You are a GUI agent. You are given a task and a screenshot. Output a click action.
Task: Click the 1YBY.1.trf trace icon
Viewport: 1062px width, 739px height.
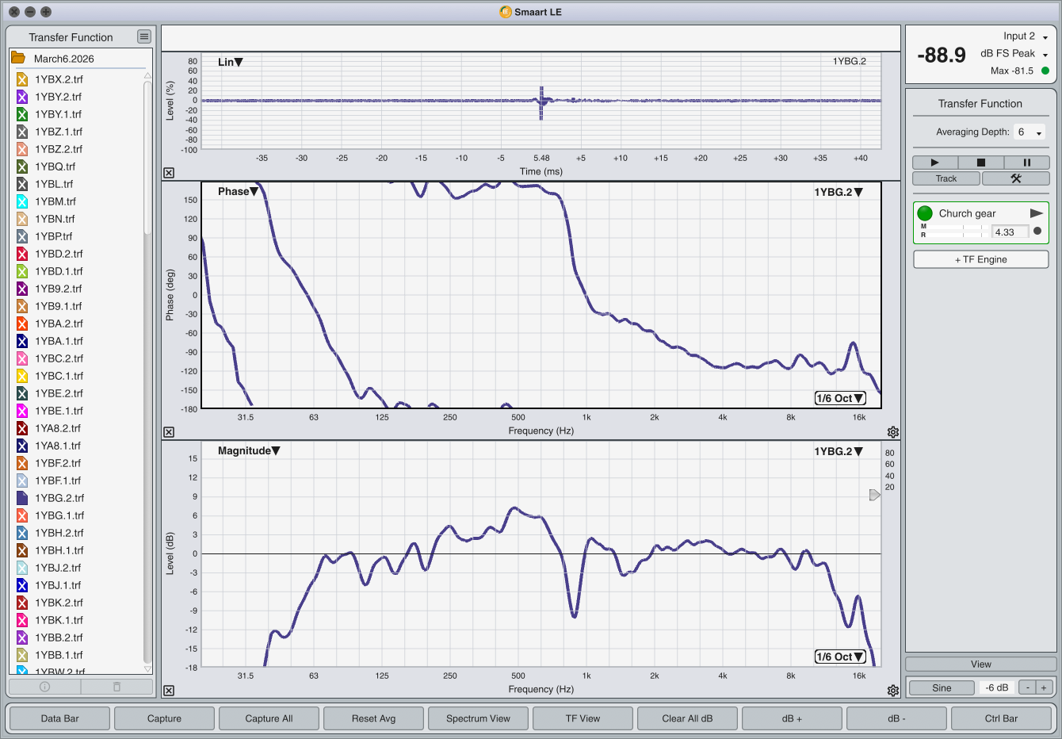[22, 114]
